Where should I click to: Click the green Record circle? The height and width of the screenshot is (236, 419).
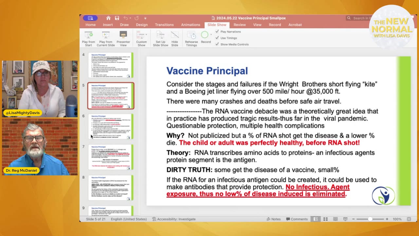205,35
